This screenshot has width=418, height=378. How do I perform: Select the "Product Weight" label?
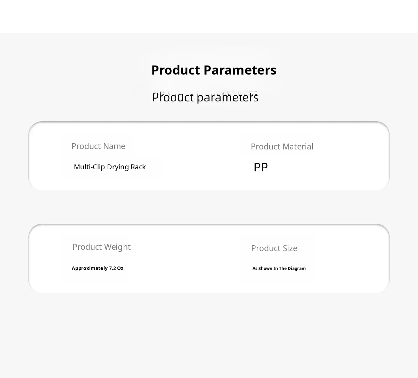tap(101, 247)
